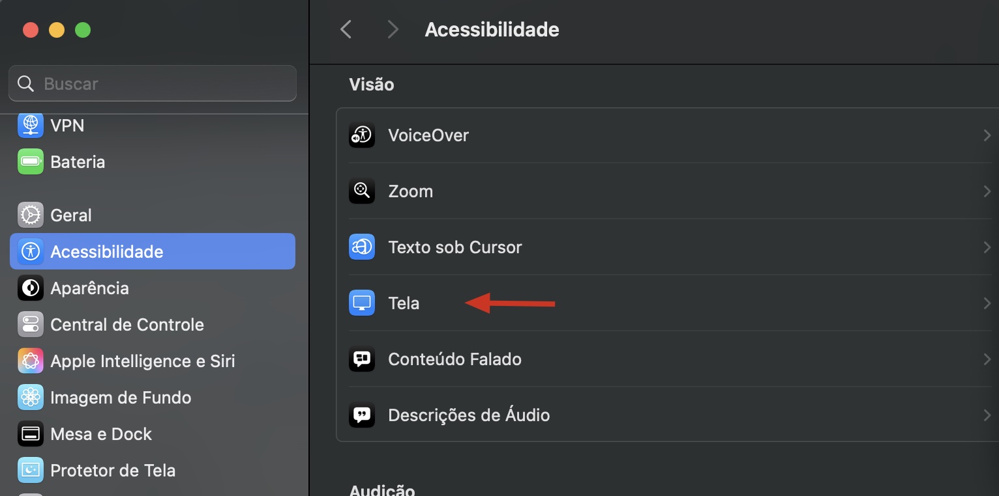This screenshot has width=999, height=496.
Task: Click the Texto sob Cursor icon
Action: coord(362,247)
